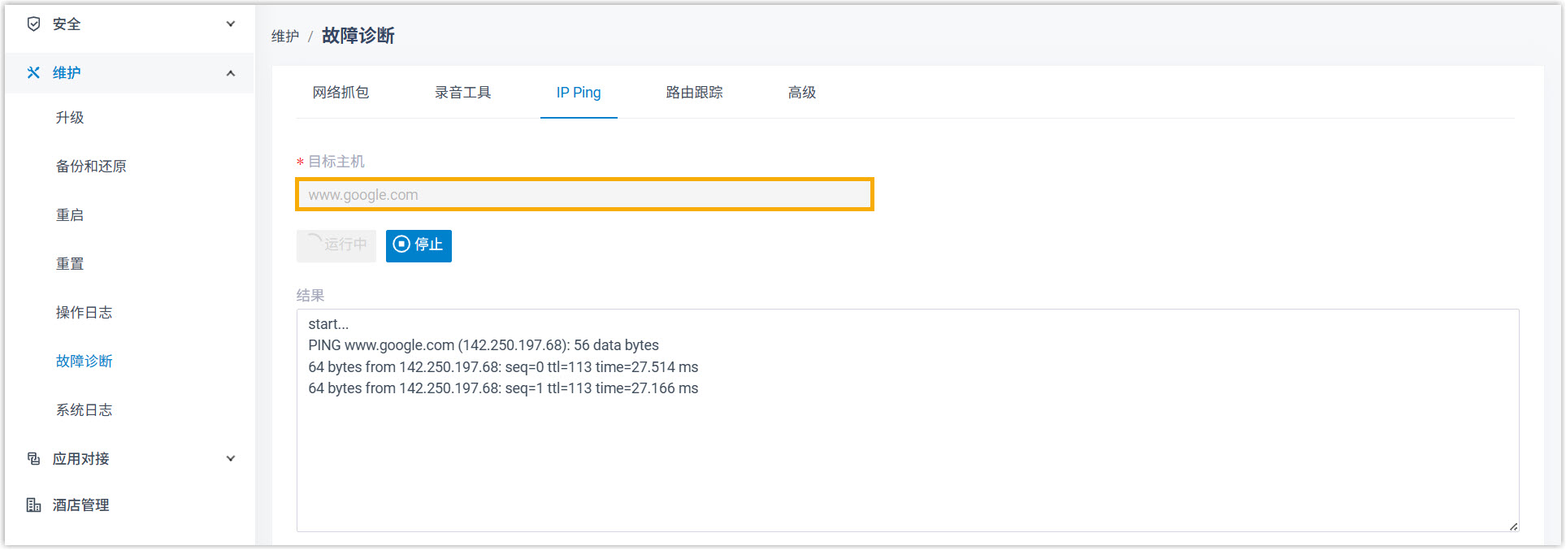
Task: Open the 高级 tab
Action: 801,93
